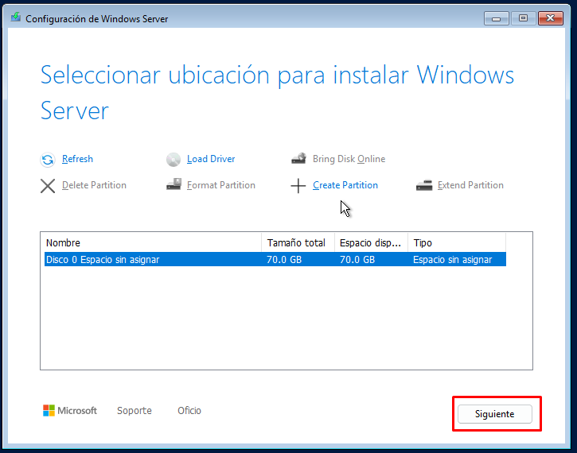Click the Refresh circular arrows icon
This screenshot has width=577, height=453.
point(48,160)
